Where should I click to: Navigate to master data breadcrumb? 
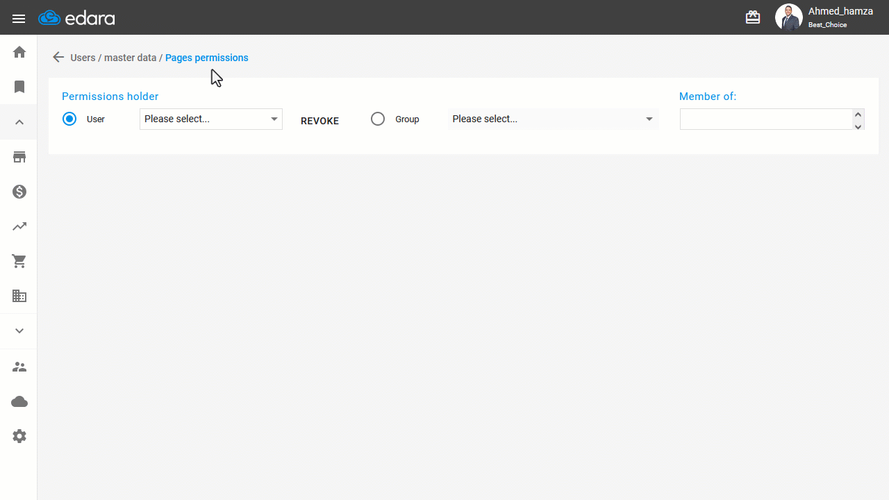coord(131,58)
